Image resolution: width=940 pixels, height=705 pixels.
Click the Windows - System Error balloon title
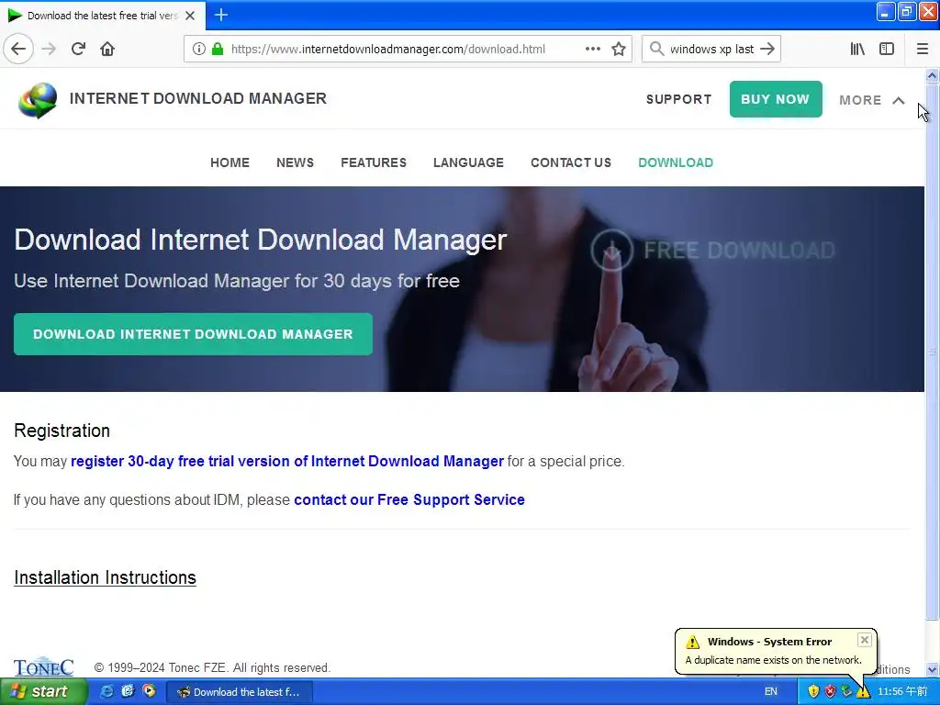click(770, 642)
